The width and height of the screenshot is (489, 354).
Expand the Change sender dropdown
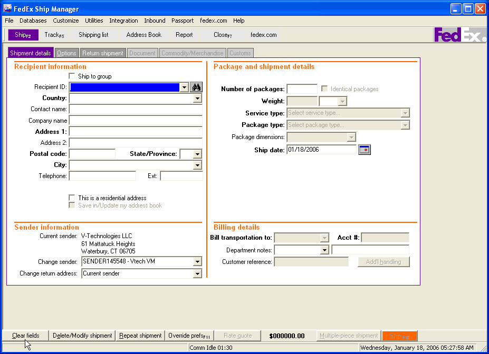[197, 262]
